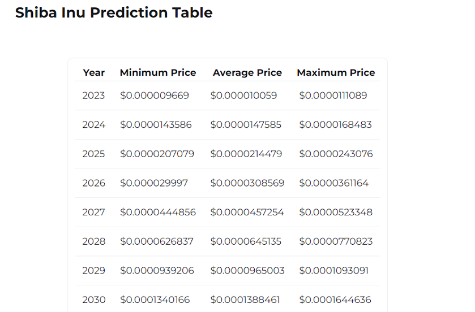Click 2030 average price $0.0001388461

coord(245,300)
